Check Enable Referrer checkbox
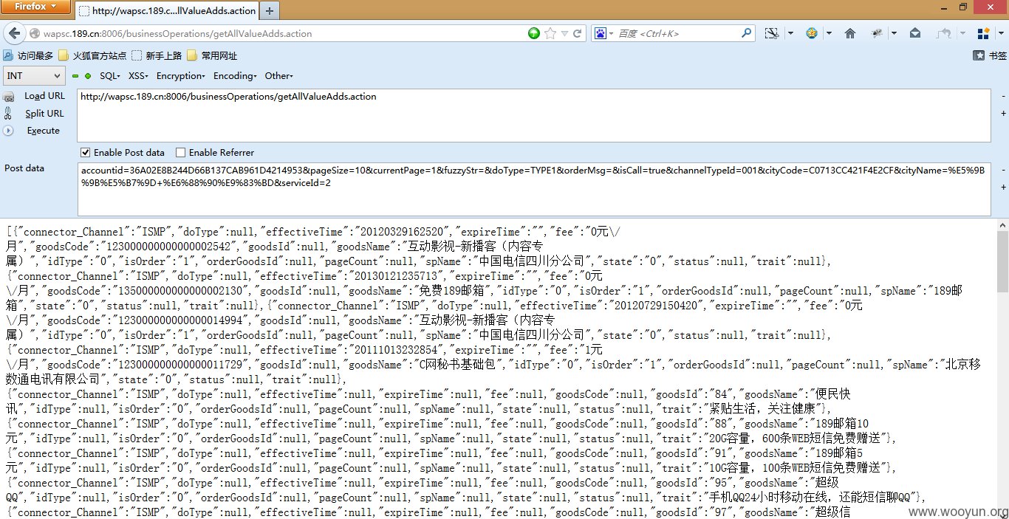The width and height of the screenshot is (1009, 519). coord(180,153)
